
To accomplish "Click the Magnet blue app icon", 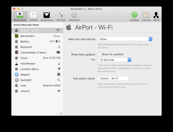I will point(16,74).
